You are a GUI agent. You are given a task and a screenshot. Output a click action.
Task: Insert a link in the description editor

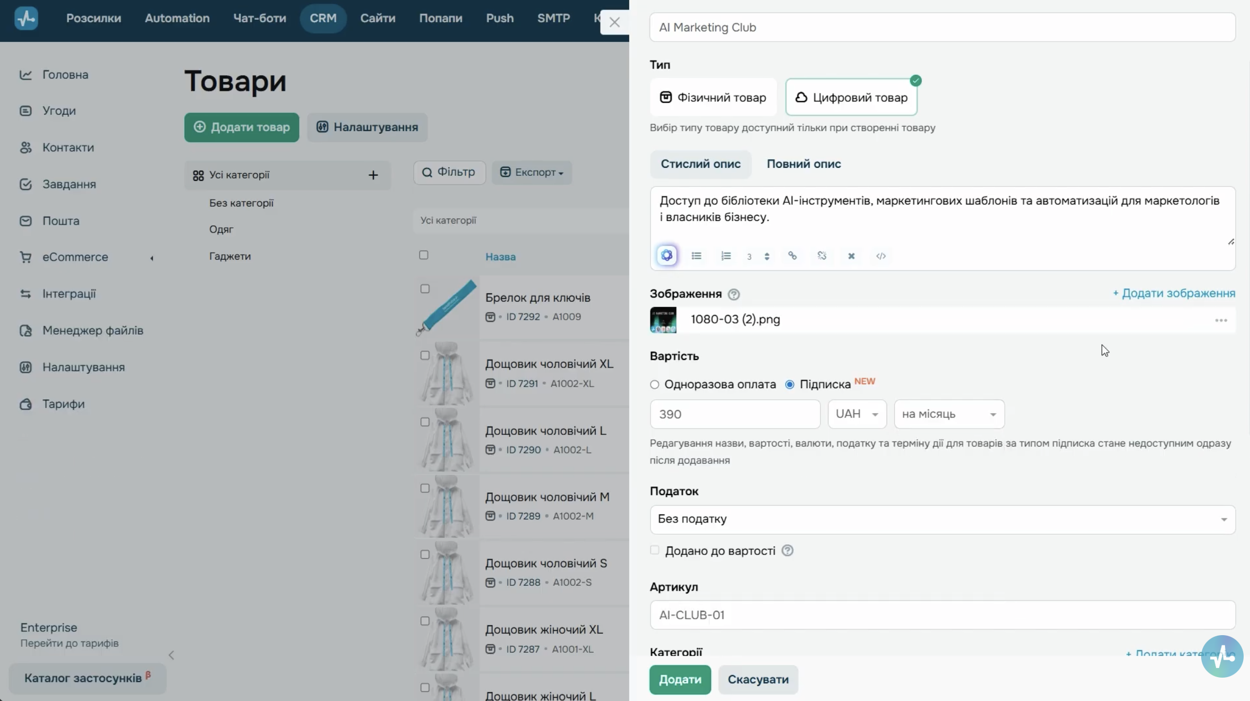[792, 256]
